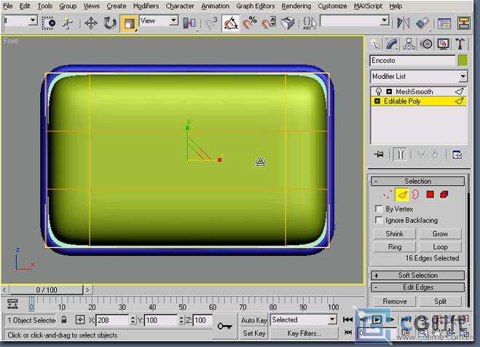Click the time slider 0 / 100
Image resolution: width=480 pixels, height=347 pixels.
click(x=46, y=289)
